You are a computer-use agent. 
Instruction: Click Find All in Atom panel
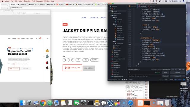tap(178, 73)
